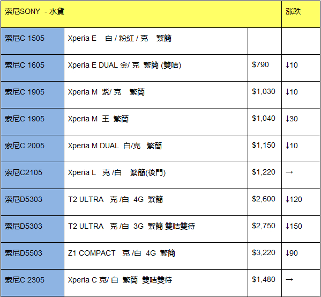Click the 索尼SONY - 水貨 header cell

[141, 14]
